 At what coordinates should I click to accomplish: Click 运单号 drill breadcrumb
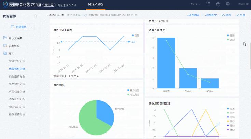point(75,76)
